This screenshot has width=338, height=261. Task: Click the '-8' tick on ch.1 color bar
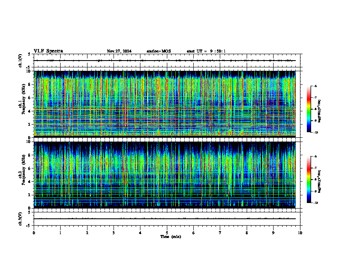click(x=315, y=109)
